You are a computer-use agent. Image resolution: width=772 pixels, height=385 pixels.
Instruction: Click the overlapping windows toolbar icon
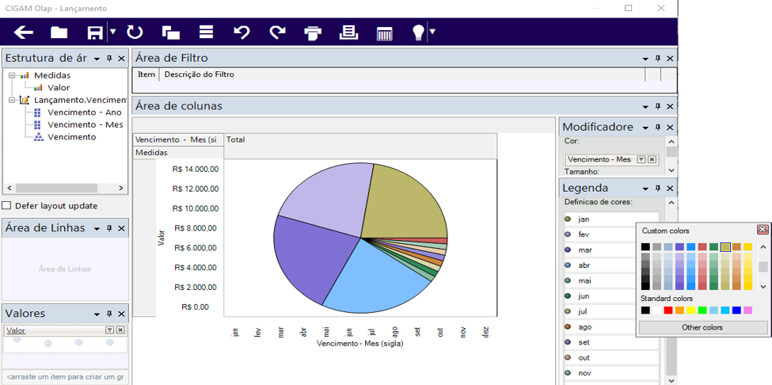click(171, 32)
